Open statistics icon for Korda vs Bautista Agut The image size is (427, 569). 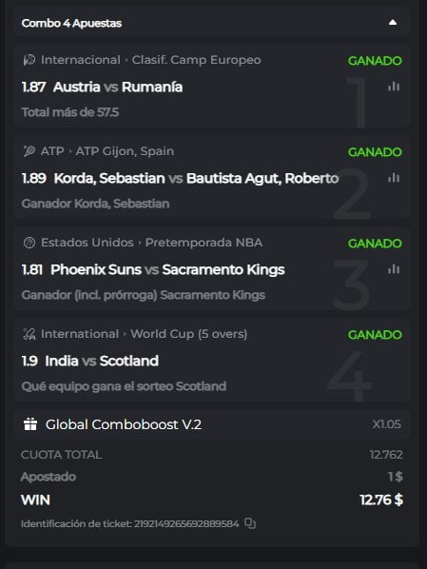click(x=394, y=178)
